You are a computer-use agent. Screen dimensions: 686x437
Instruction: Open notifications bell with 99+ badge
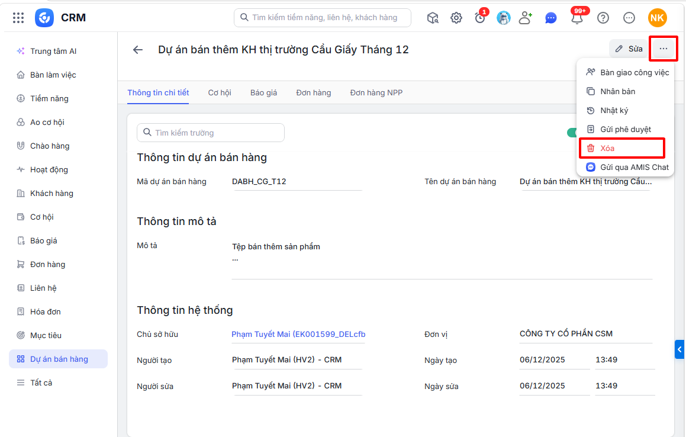pyautogui.click(x=578, y=18)
